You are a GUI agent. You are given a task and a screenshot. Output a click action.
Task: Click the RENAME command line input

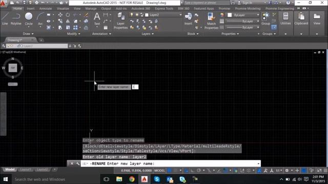pyautogui.click(x=171, y=164)
